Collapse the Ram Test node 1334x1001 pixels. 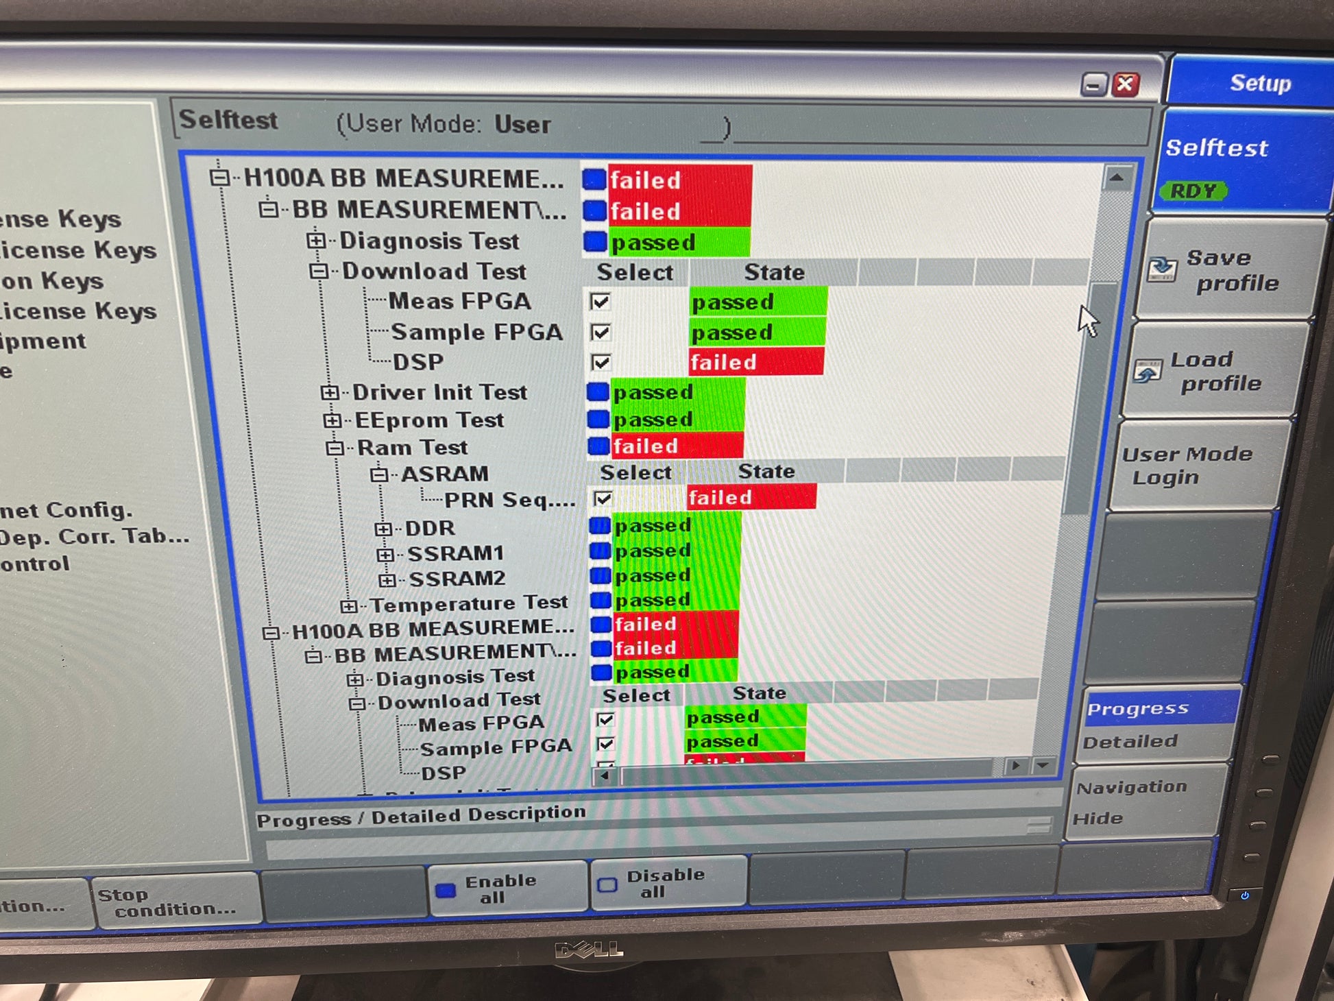pos(335,448)
